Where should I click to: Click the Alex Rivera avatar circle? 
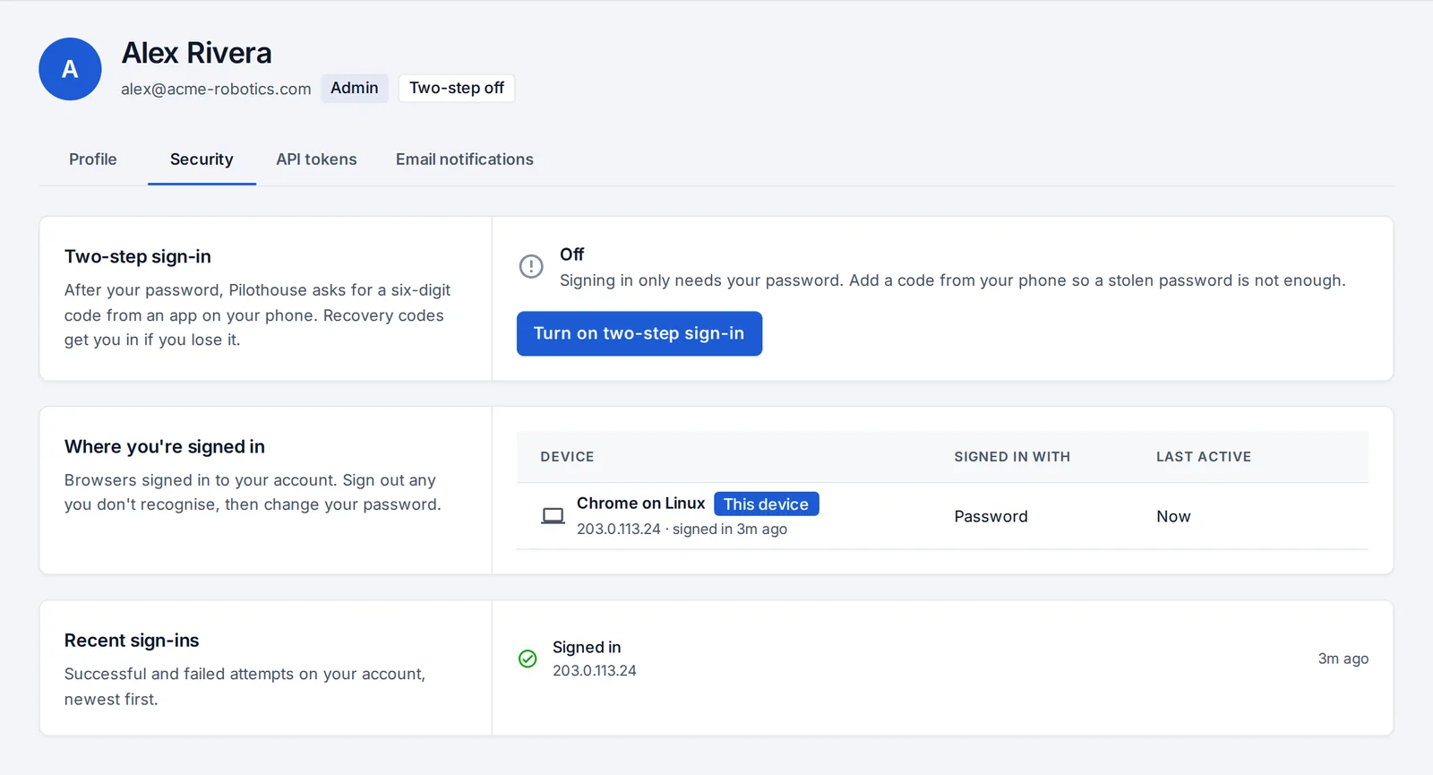pos(70,69)
